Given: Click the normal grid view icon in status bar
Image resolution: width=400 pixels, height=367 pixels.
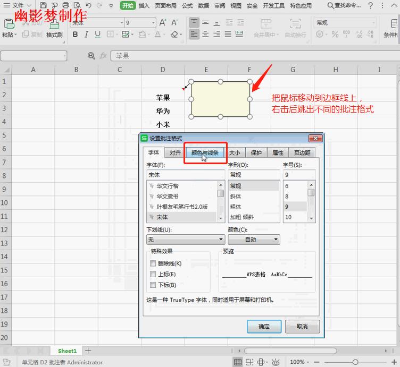Looking at the screenshot, I should (238, 362).
